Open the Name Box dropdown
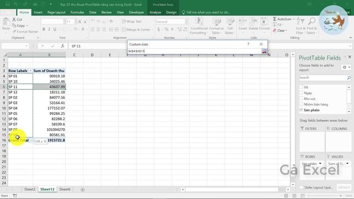Viewport: 354px width, 199px height. coord(27,46)
